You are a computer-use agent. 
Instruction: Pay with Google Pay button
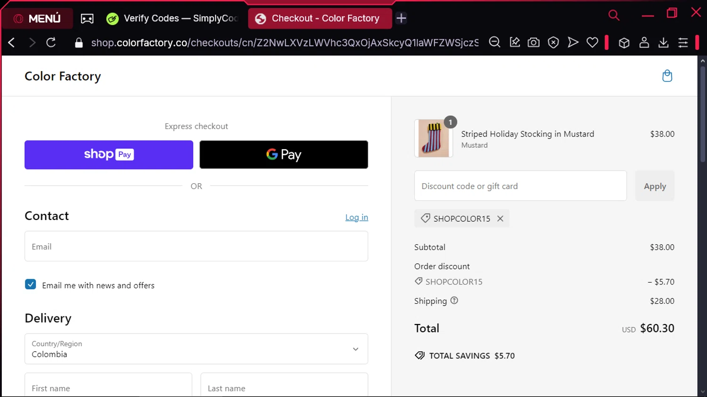(284, 154)
